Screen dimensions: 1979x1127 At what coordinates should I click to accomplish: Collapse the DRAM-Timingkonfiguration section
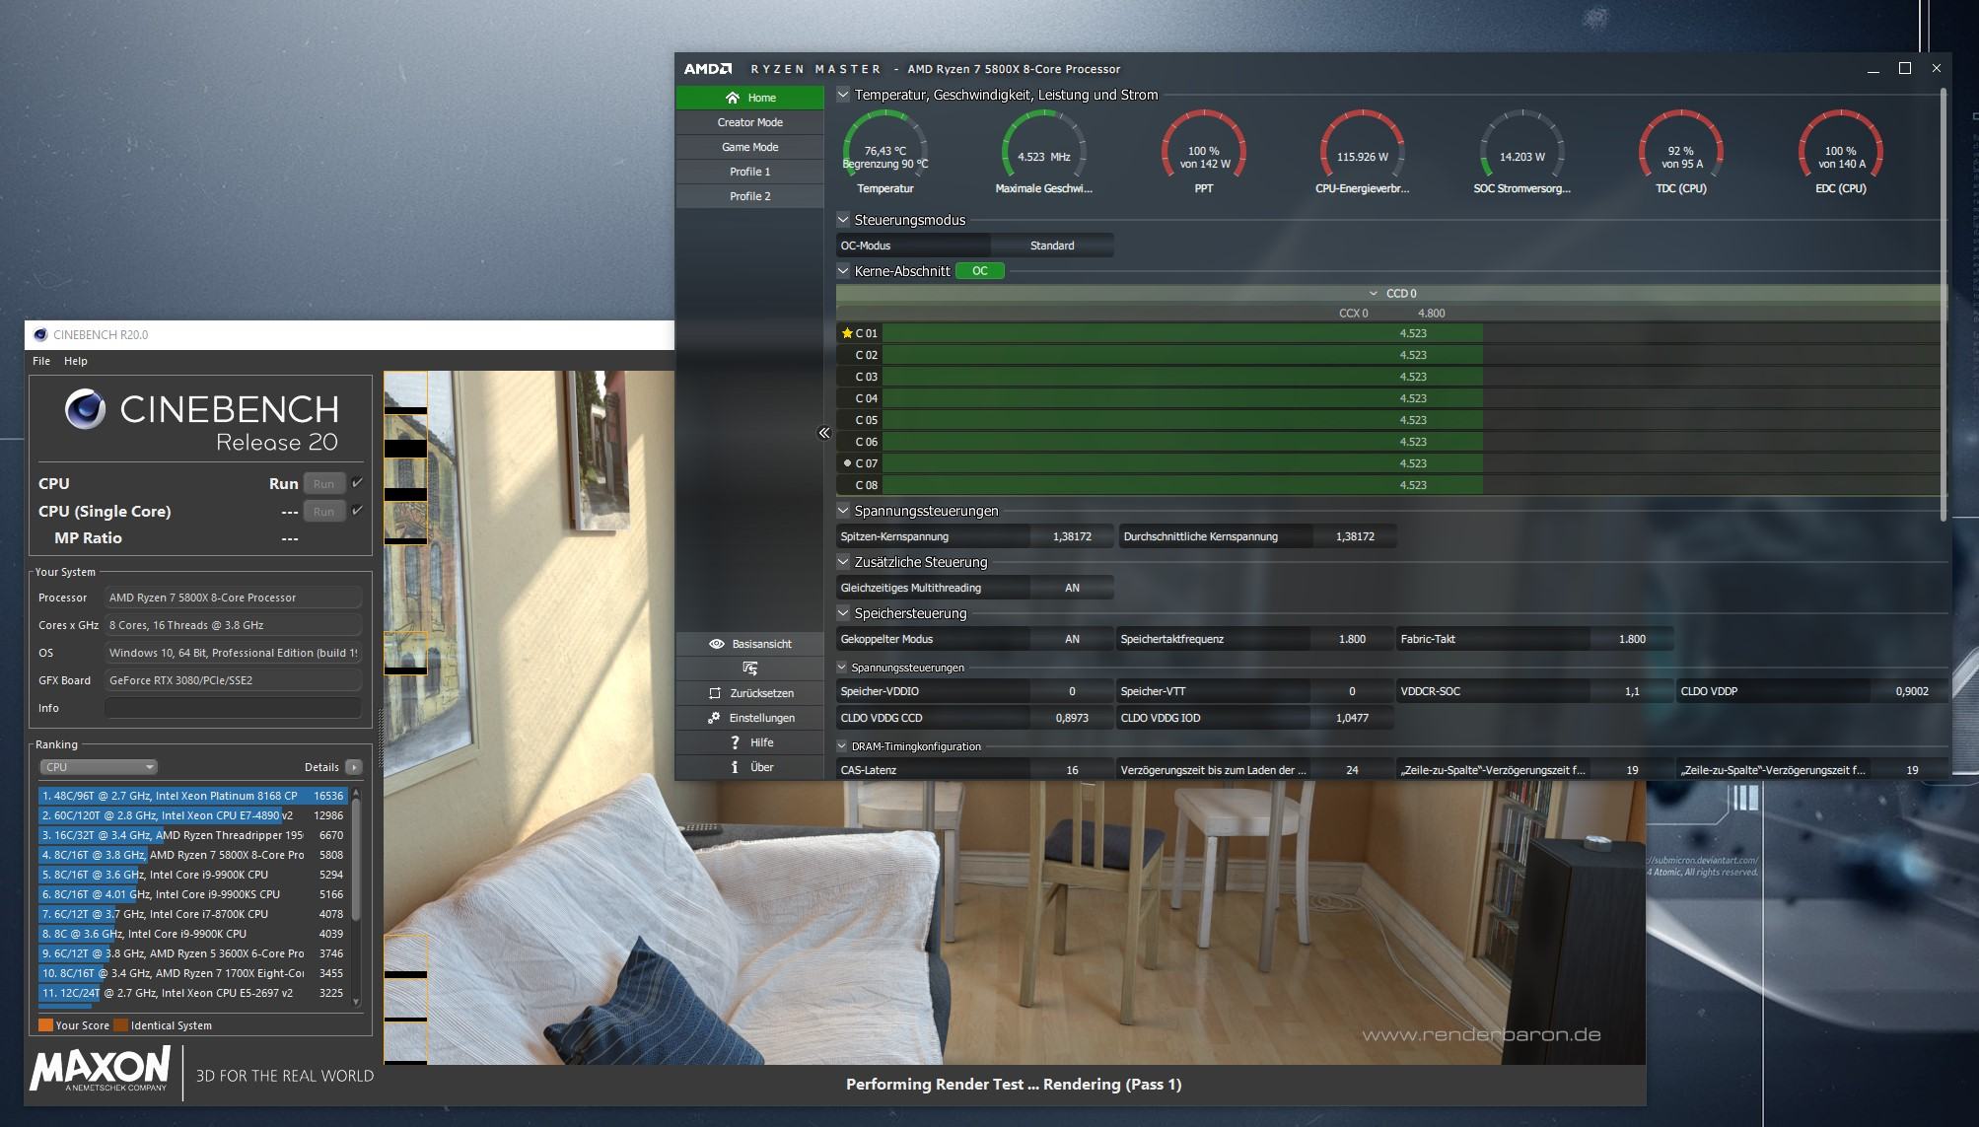pos(842,746)
